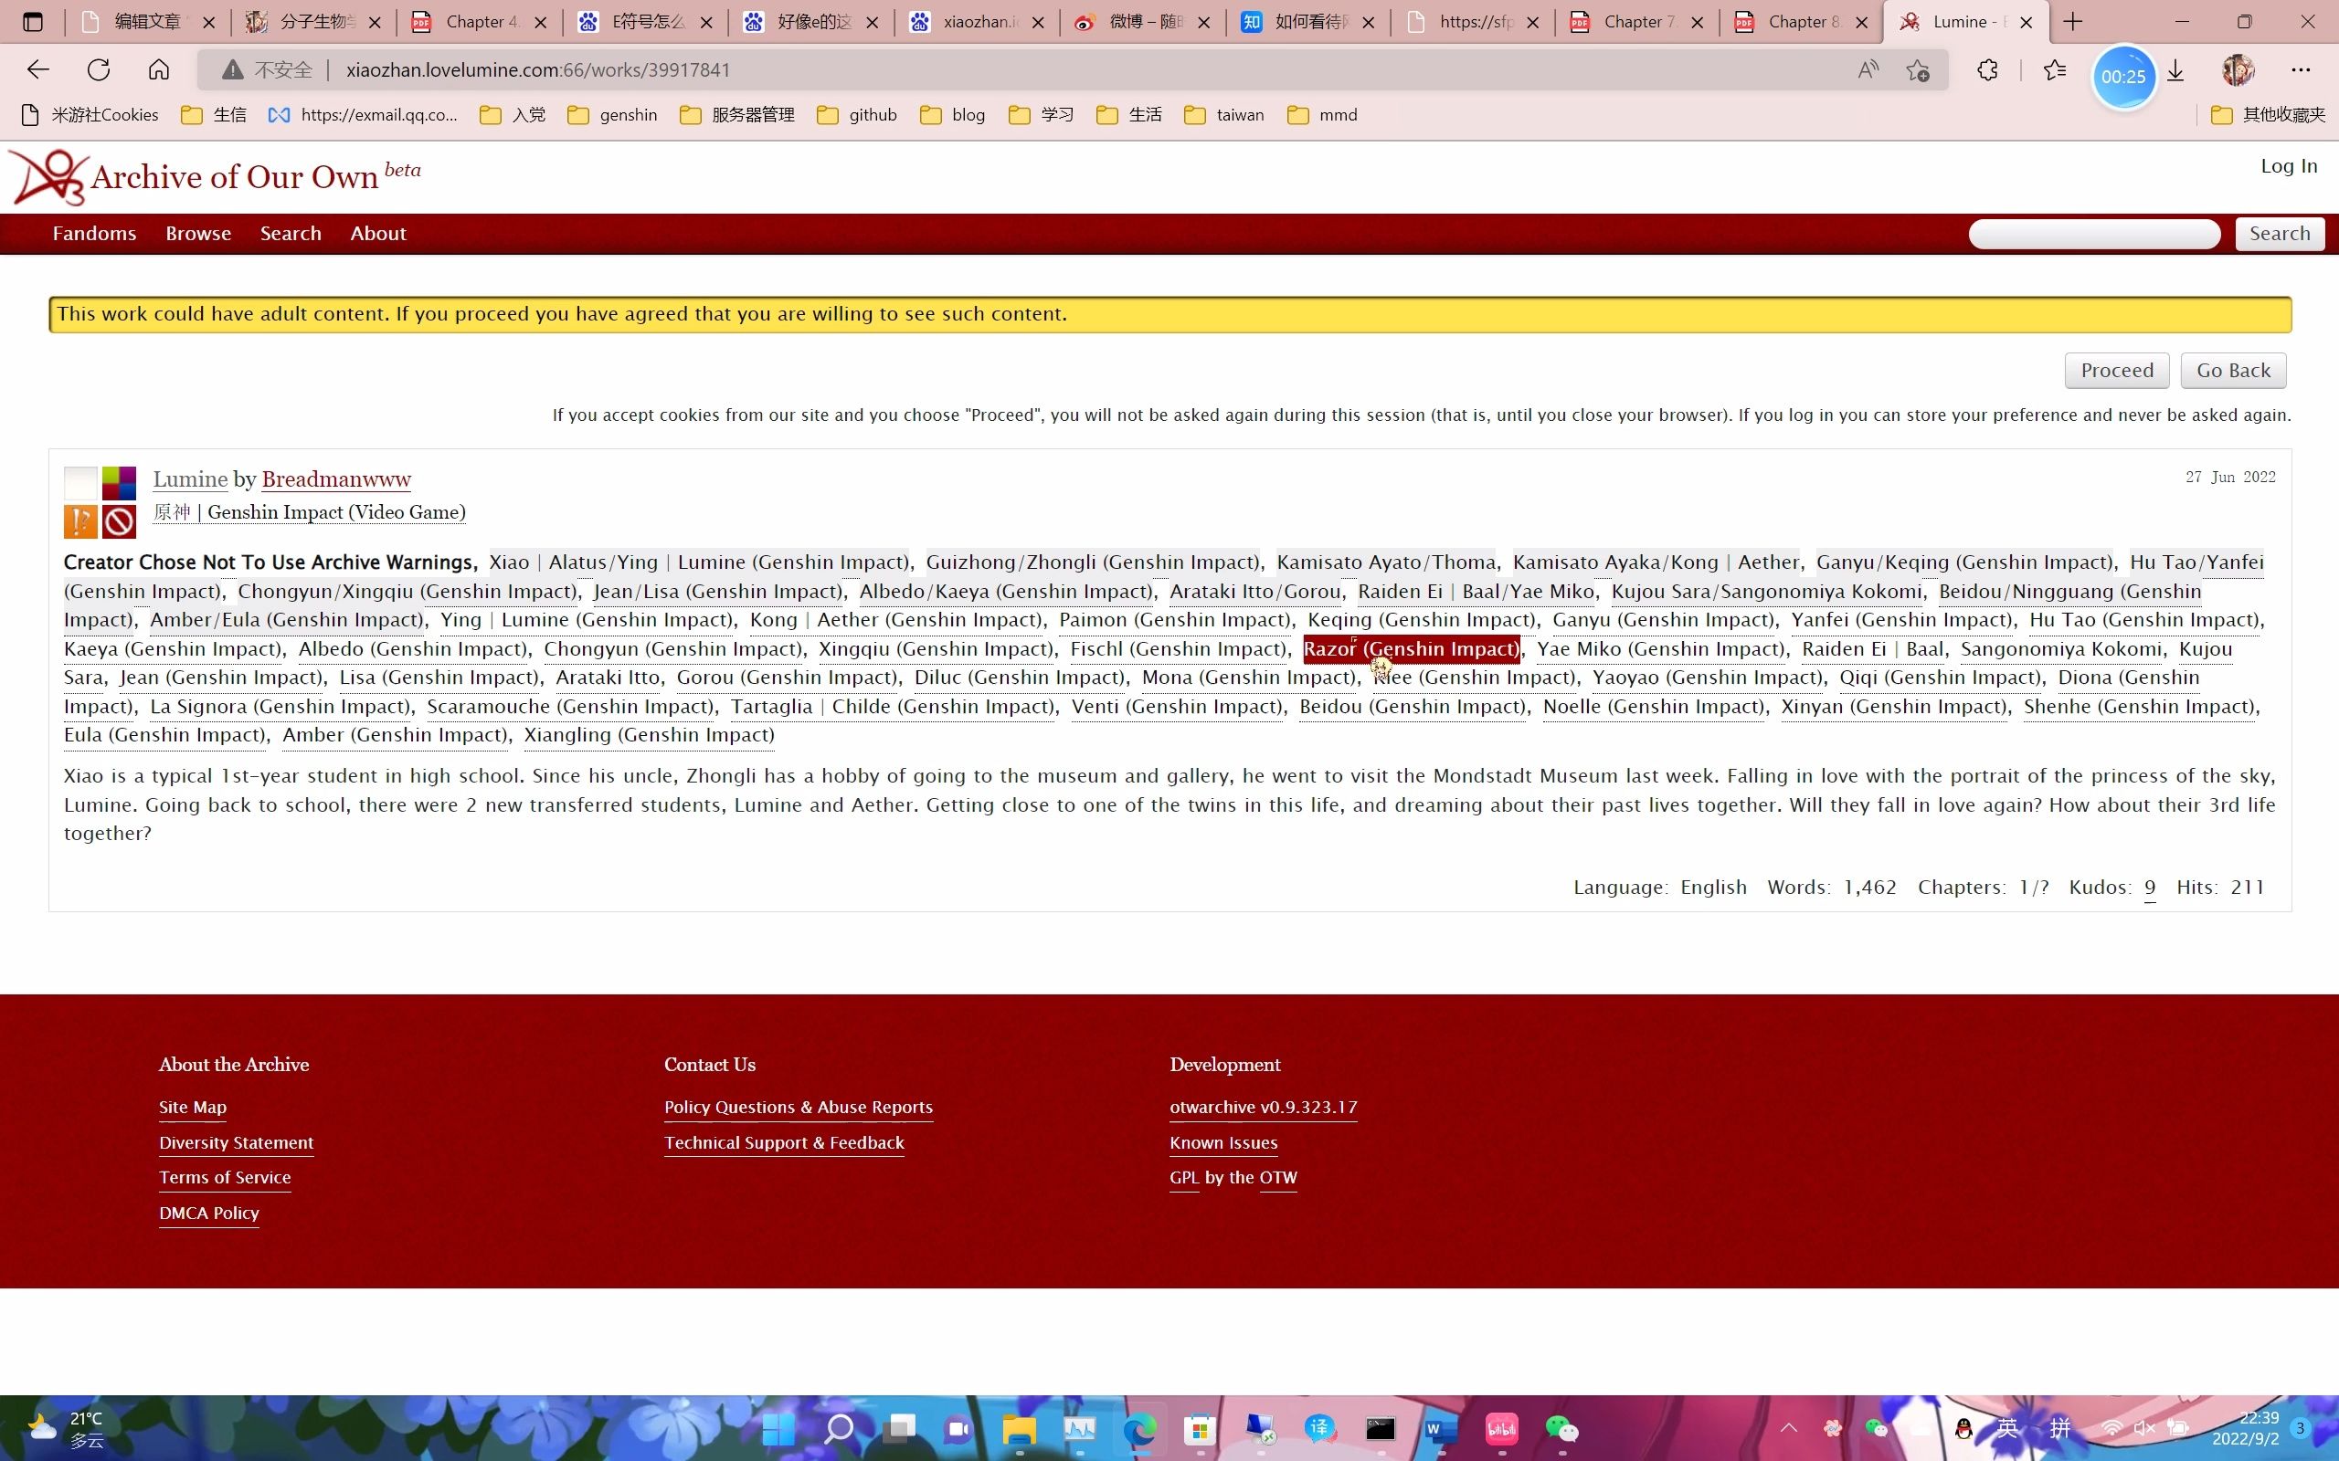Open the read aloud icon in address bar
Viewport: 2339px width, 1461px height.
point(1868,69)
